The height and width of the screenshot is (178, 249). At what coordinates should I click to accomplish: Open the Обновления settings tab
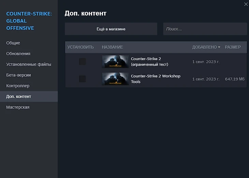coord(18,54)
